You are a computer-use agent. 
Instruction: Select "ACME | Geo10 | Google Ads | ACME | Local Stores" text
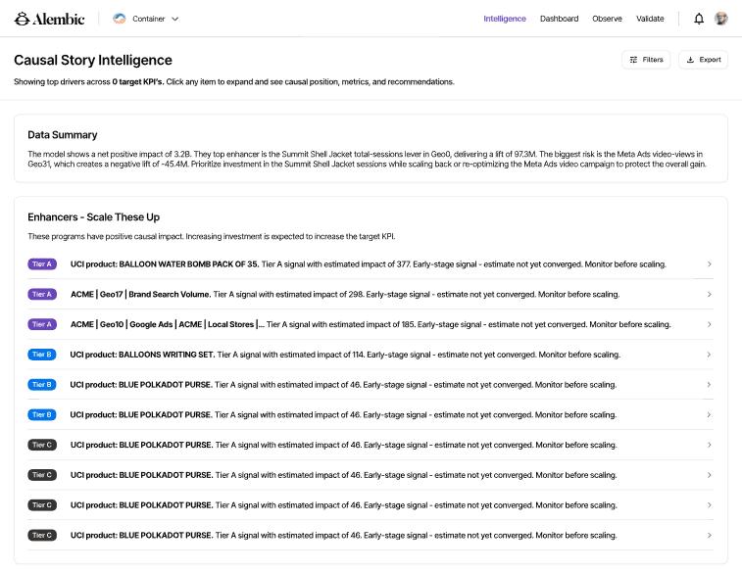[x=163, y=324]
